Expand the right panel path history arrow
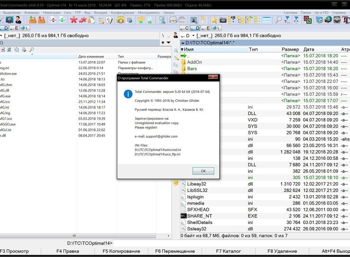 click(183, 43)
